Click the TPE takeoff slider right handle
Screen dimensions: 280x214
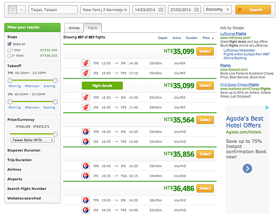click(x=56, y=81)
